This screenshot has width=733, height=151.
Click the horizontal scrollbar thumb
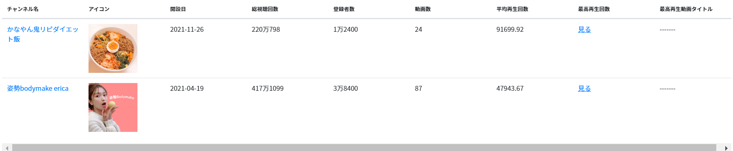[364, 148]
